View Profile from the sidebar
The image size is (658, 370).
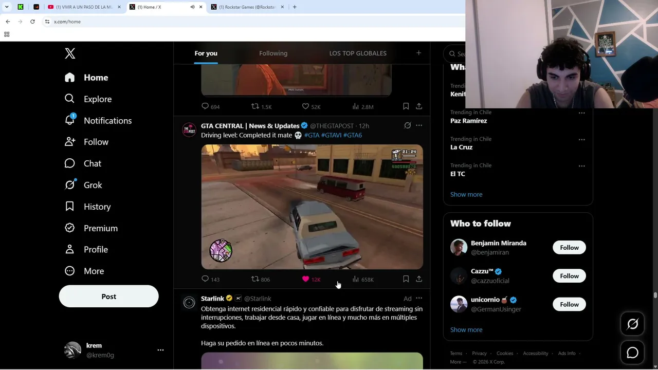(86, 249)
